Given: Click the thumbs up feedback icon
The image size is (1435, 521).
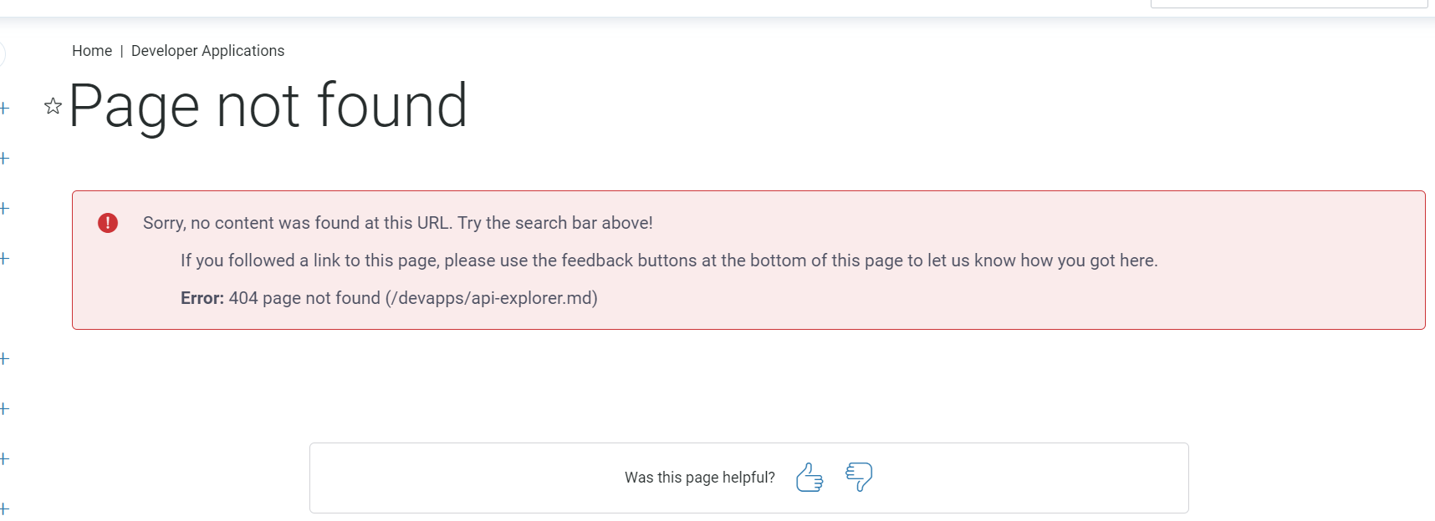Looking at the screenshot, I should pyautogui.click(x=809, y=478).
